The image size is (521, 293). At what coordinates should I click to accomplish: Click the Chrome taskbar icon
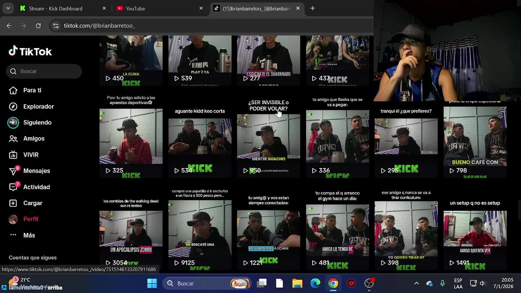(x=333, y=284)
